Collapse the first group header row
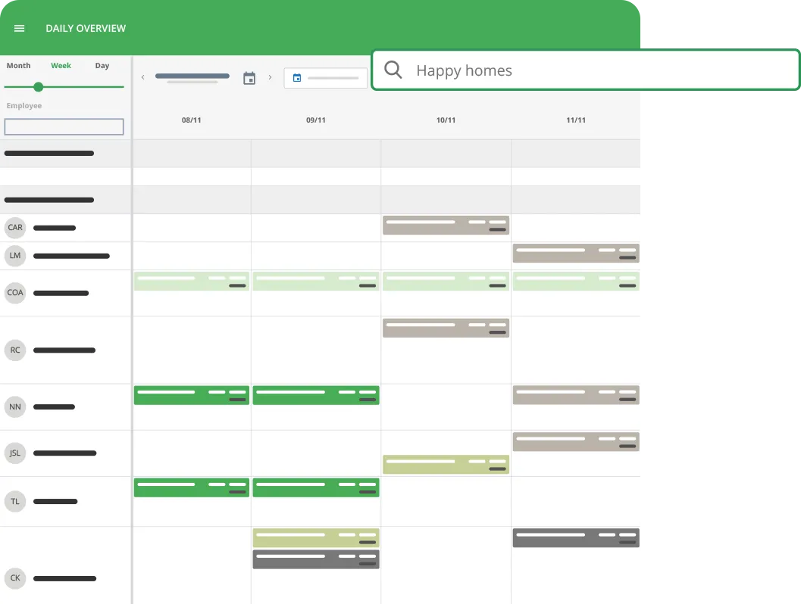This screenshot has height=604, width=801. pos(49,153)
